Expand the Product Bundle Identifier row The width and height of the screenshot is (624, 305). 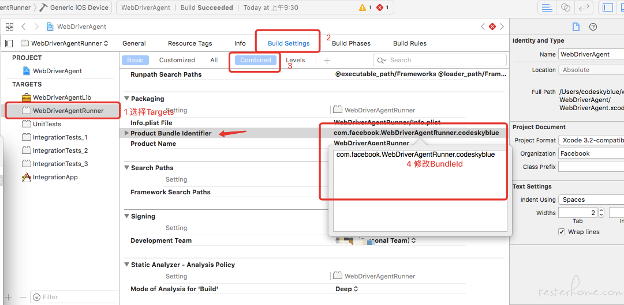point(127,133)
